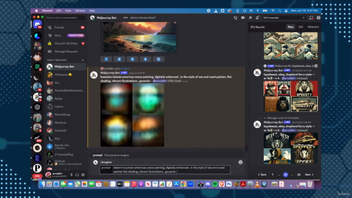Start a video call in header
Screen dimensions: 352x198
[x=243, y=18]
